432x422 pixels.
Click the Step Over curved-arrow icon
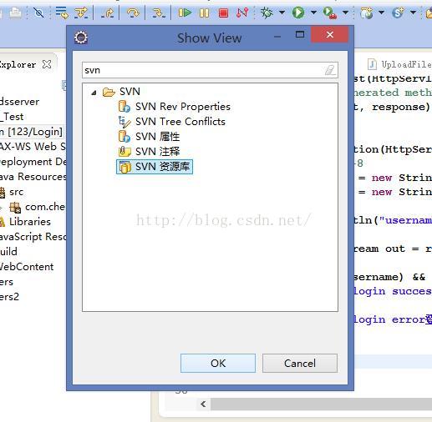point(133,13)
